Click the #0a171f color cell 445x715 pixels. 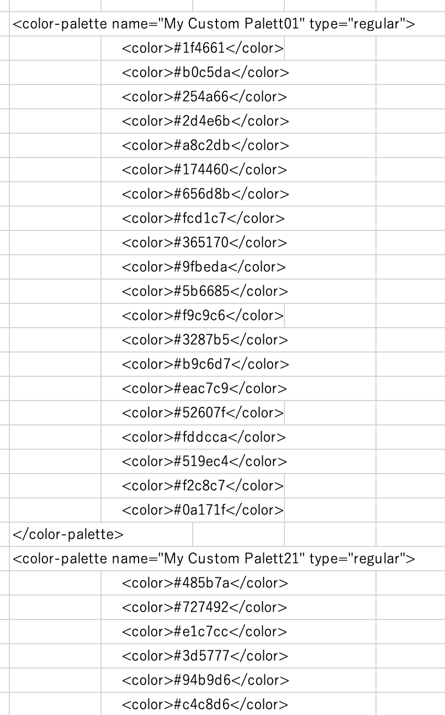coord(193,510)
